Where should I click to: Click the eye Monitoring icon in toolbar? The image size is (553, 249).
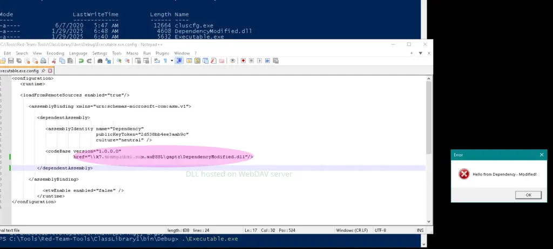tap(233, 61)
